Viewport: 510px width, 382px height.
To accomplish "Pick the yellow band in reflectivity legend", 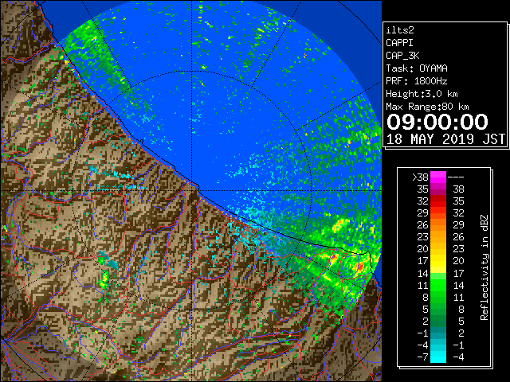I will pyautogui.click(x=438, y=261).
